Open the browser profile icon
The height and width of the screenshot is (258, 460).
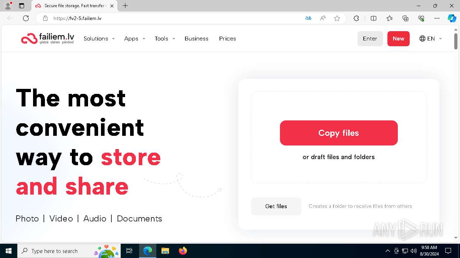(x=8, y=6)
